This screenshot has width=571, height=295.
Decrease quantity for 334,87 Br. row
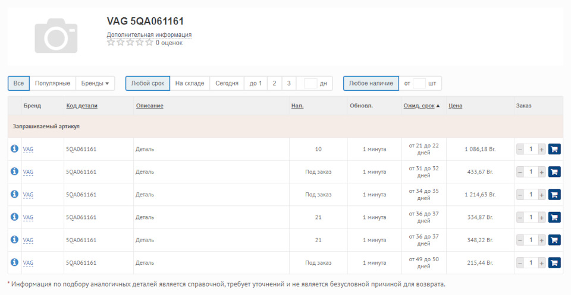(x=520, y=218)
